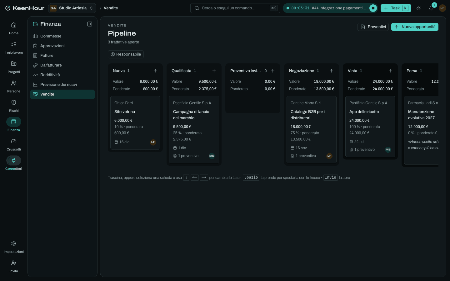Click Nuova opportunità button
Image resolution: width=450 pixels, height=281 pixels.
coord(415,27)
